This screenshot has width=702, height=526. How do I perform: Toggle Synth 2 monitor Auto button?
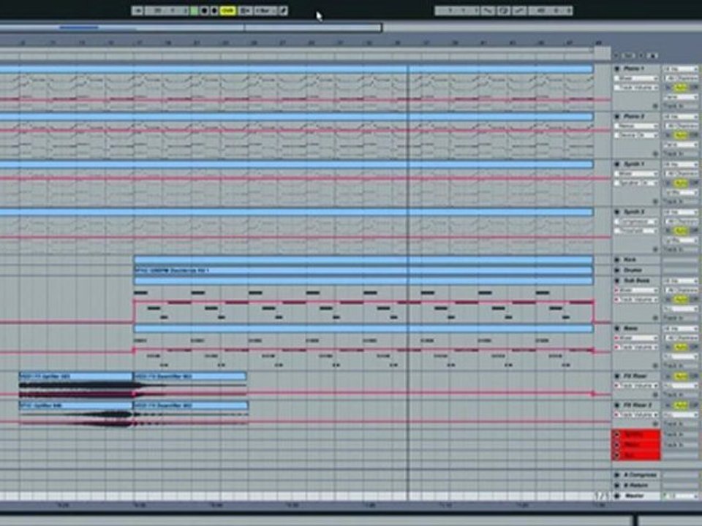click(681, 231)
